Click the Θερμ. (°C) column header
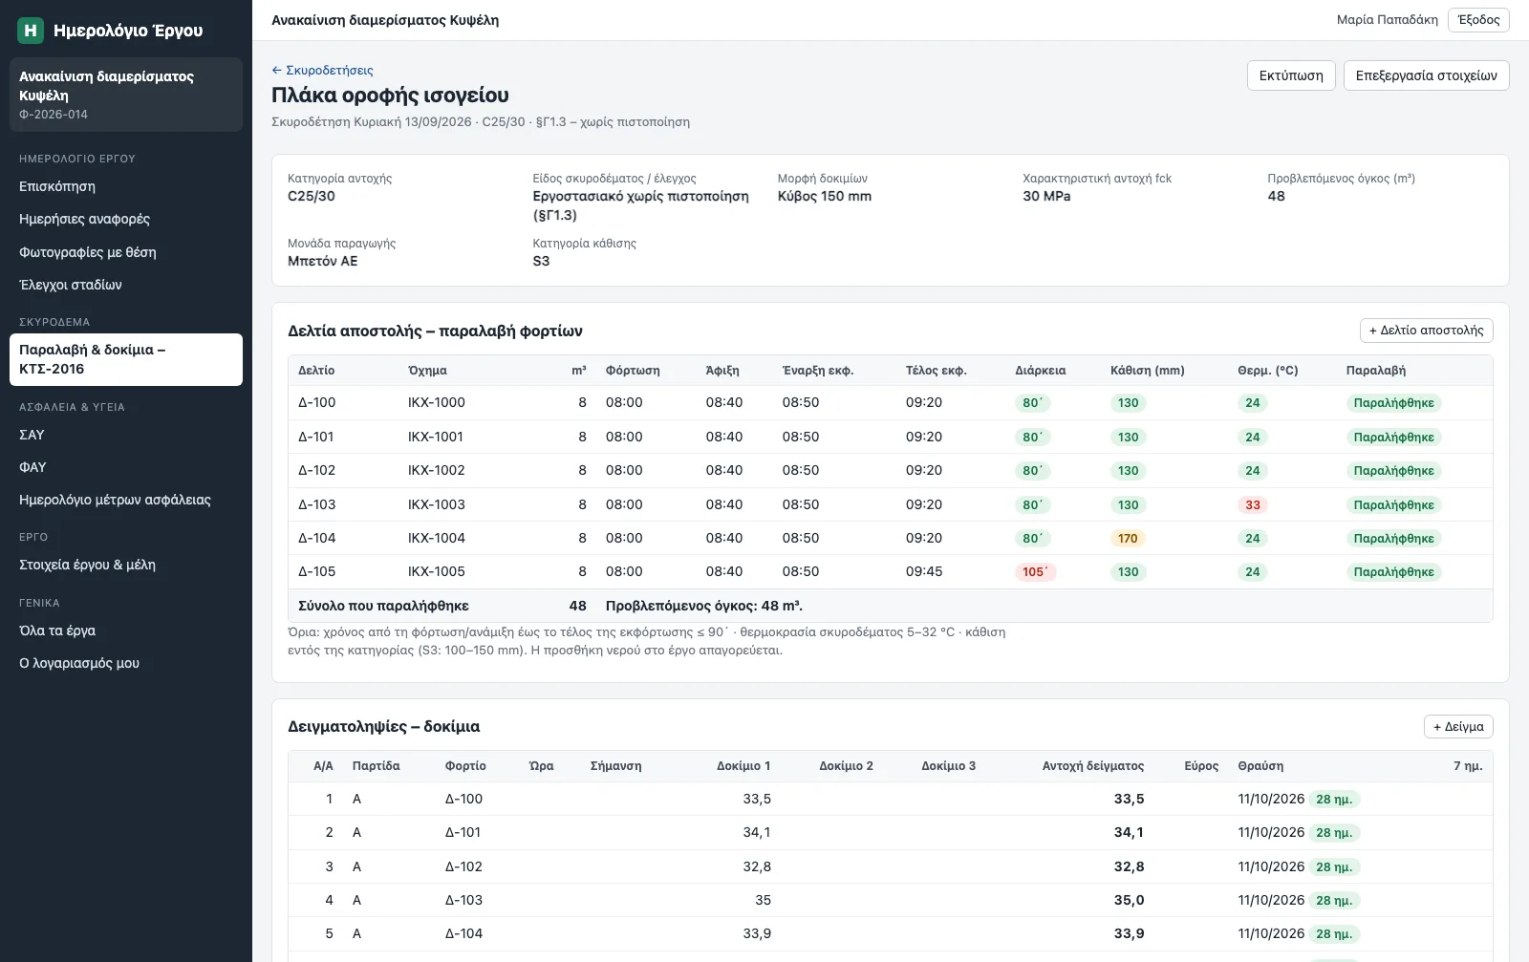This screenshot has width=1529, height=962. (x=1267, y=371)
